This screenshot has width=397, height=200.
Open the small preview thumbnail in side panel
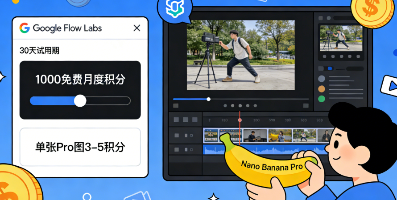click(x=341, y=38)
